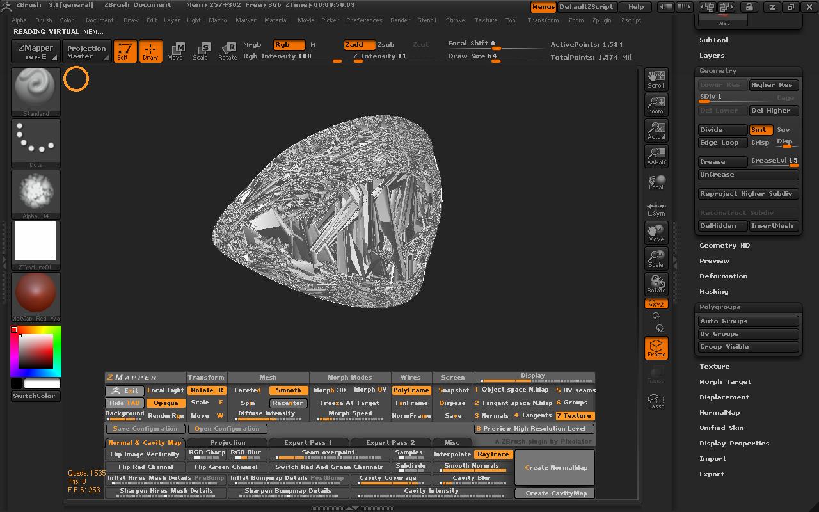Enable Zsub sculpt mode
819x512 pixels.
click(x=386, y=45)
